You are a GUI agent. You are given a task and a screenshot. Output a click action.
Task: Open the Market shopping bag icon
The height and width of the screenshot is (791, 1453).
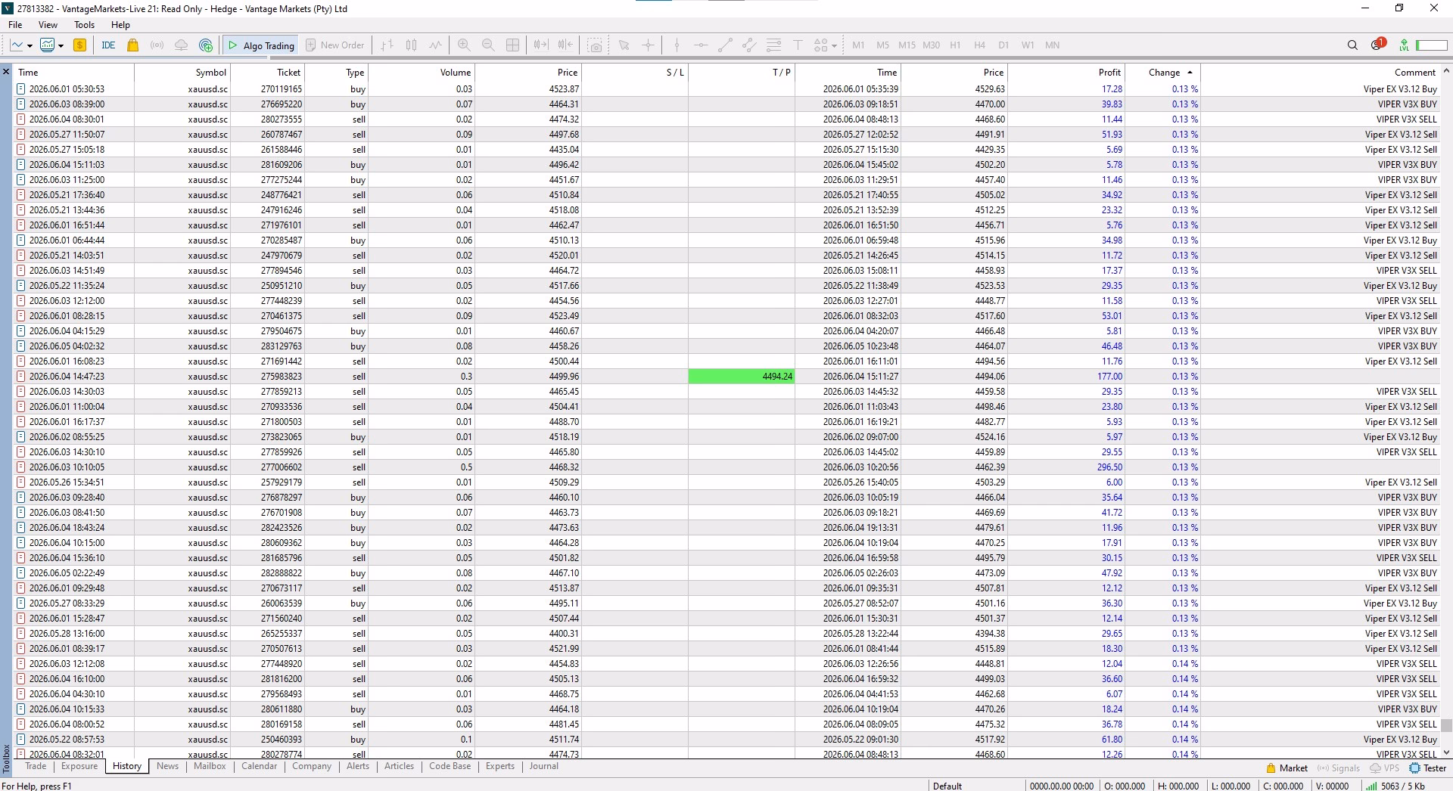pyautogui.click(x=132, y=45)
